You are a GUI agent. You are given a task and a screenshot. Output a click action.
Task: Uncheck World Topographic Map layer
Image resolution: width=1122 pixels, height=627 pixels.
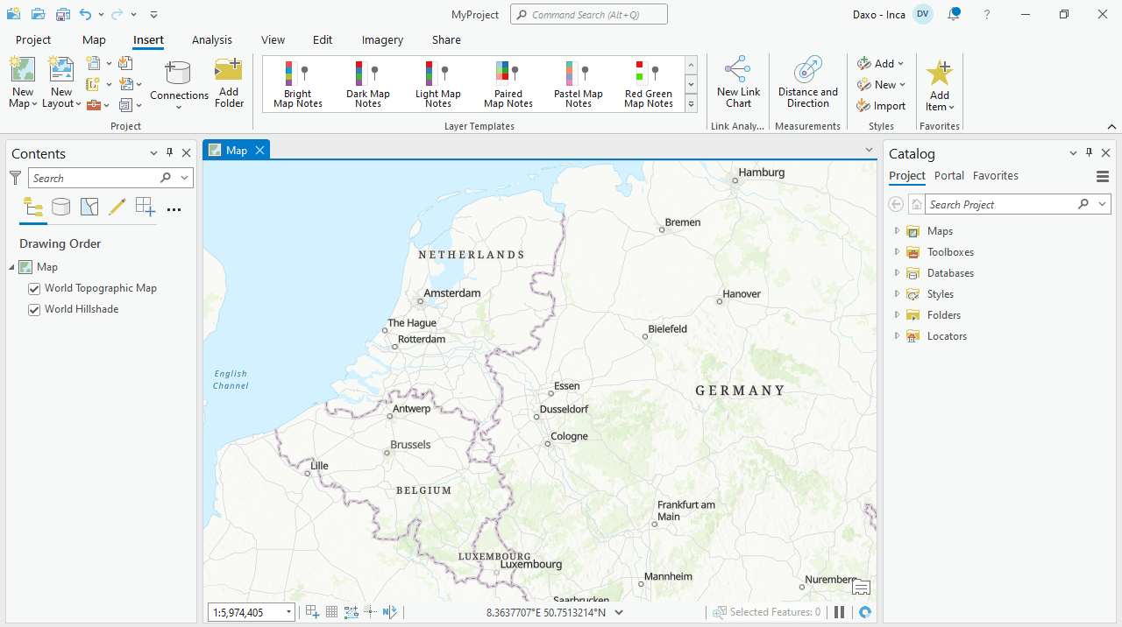tap(34, 288)
